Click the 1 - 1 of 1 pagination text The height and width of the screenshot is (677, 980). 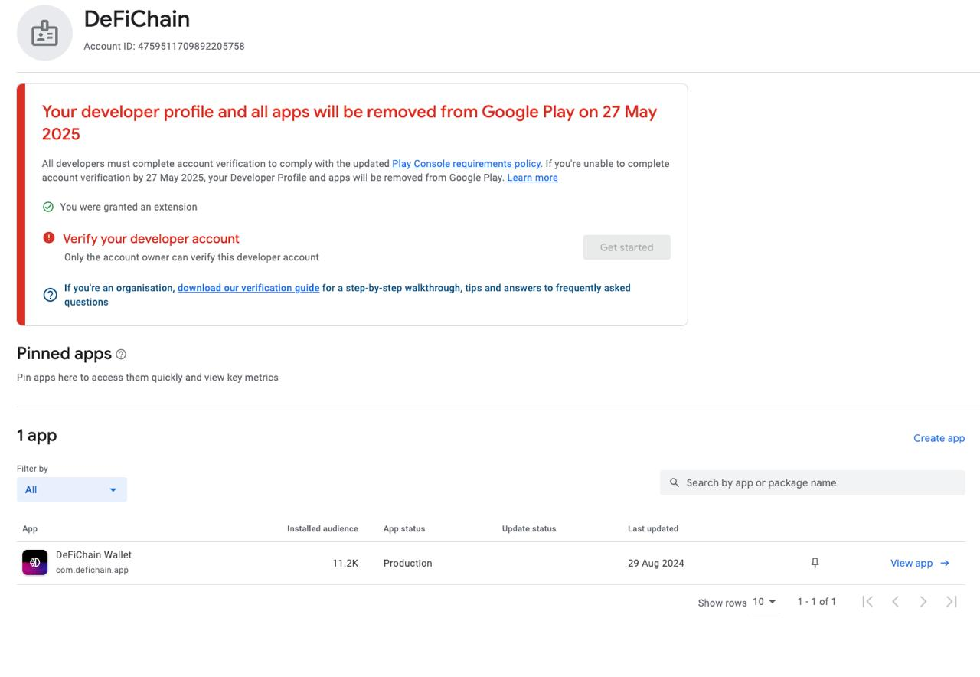(x=817, y=602)
